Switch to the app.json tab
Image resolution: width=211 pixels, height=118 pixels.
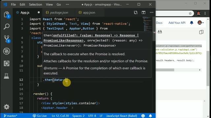click(x=89, y=12)
